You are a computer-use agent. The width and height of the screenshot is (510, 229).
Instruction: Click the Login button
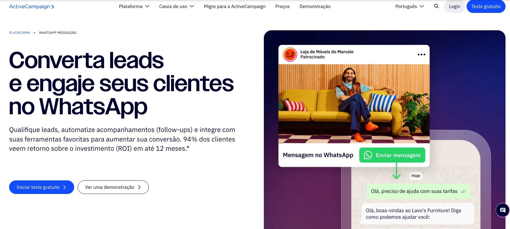tap(454, 6)
